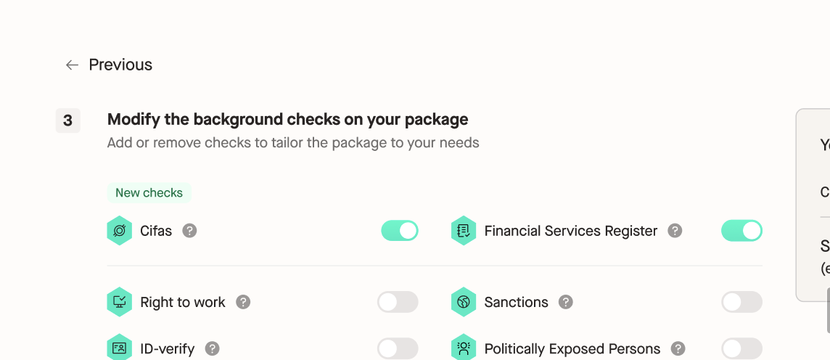Enable the Right to work toggle
This screenshot has height=360, width=830.
tap(398, 302)
